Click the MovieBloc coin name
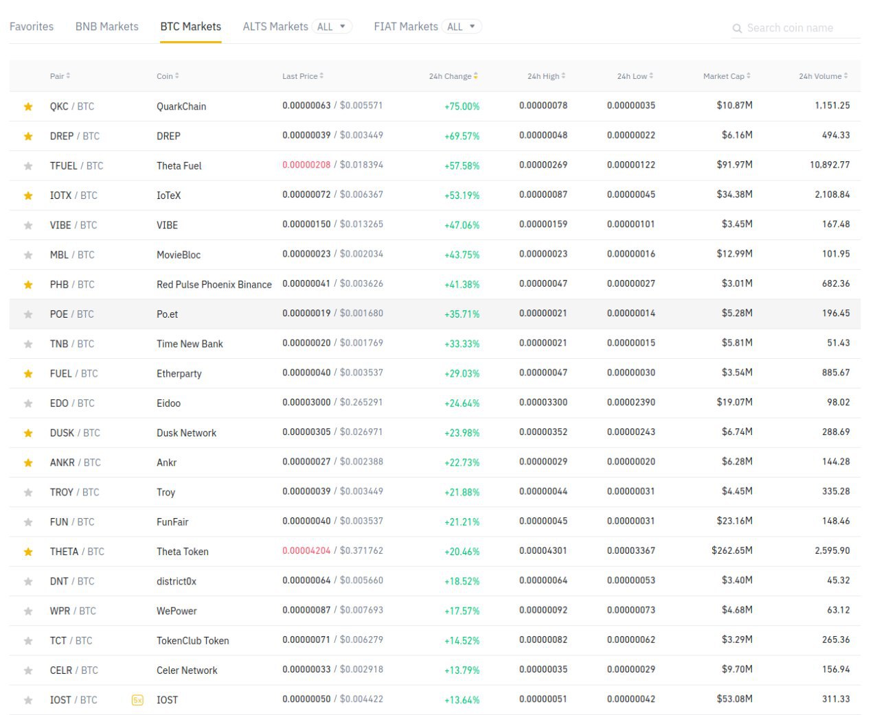The image size is (879, 715). point(179,255)
